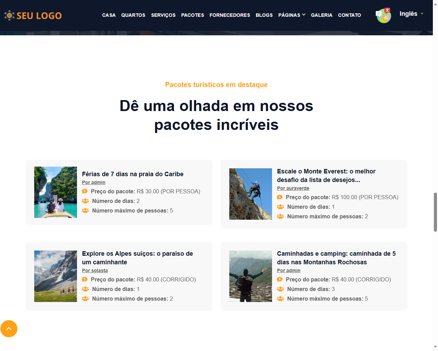Open the PACOTES menu item
The image size is (438, 351).
coord(192,15)
